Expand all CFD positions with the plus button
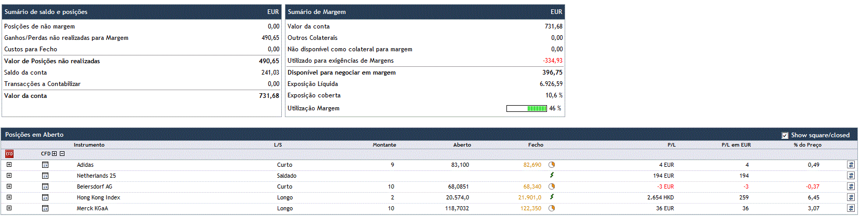The height and width of the screenshot is (216, 860). coord(54,154)
